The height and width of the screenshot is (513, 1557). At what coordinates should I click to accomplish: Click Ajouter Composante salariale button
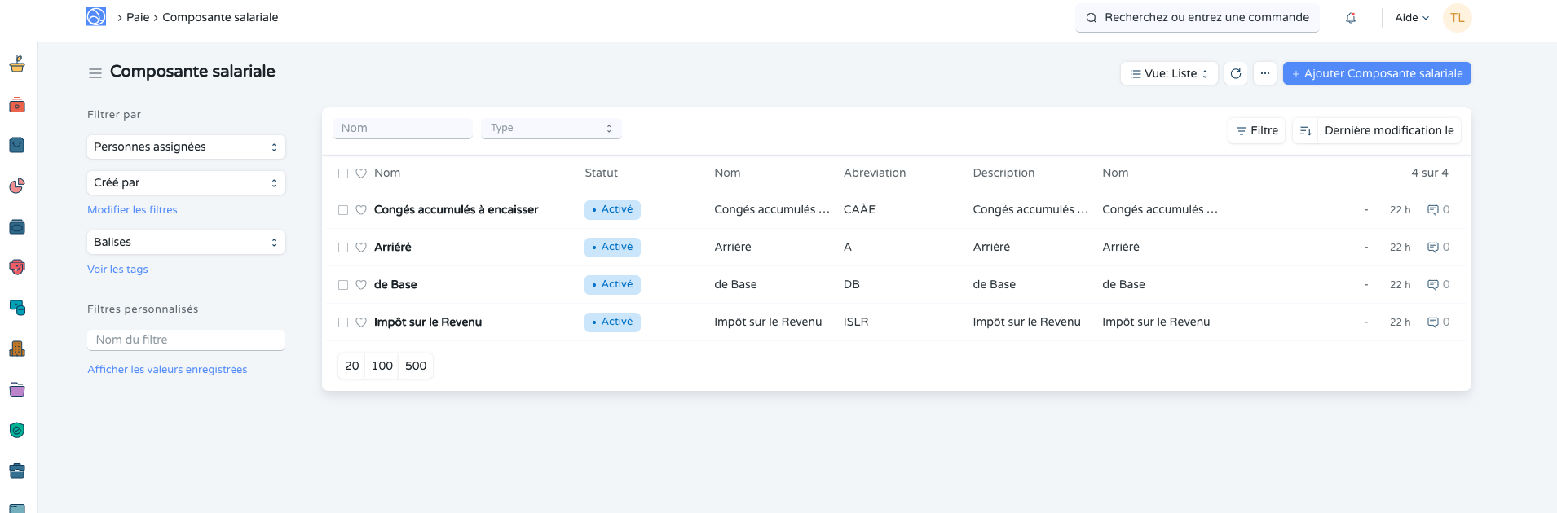tap(1377, 73)
